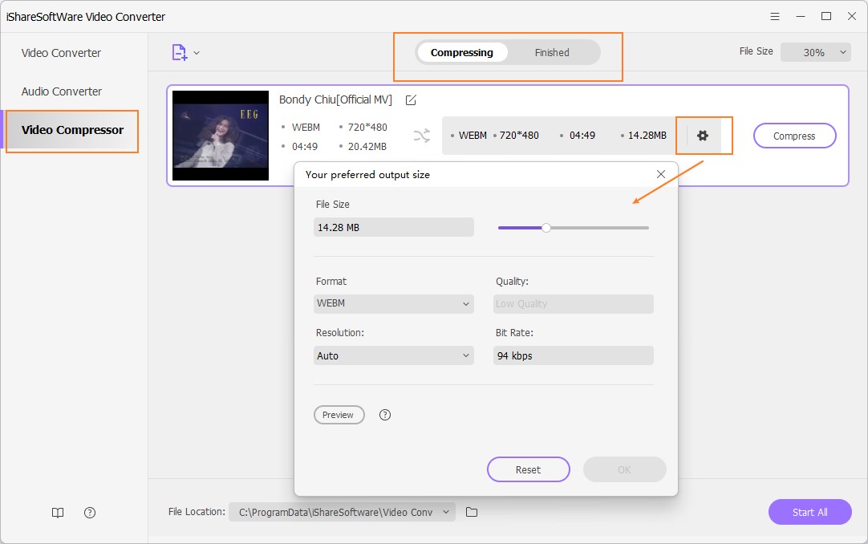Click the Bondy Chiu[Official MV] title

(x=335, y=99)
